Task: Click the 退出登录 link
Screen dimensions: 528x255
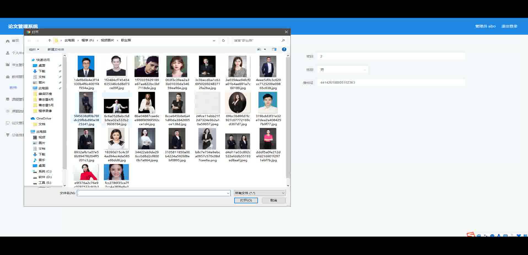Action: tap(509, 26)
